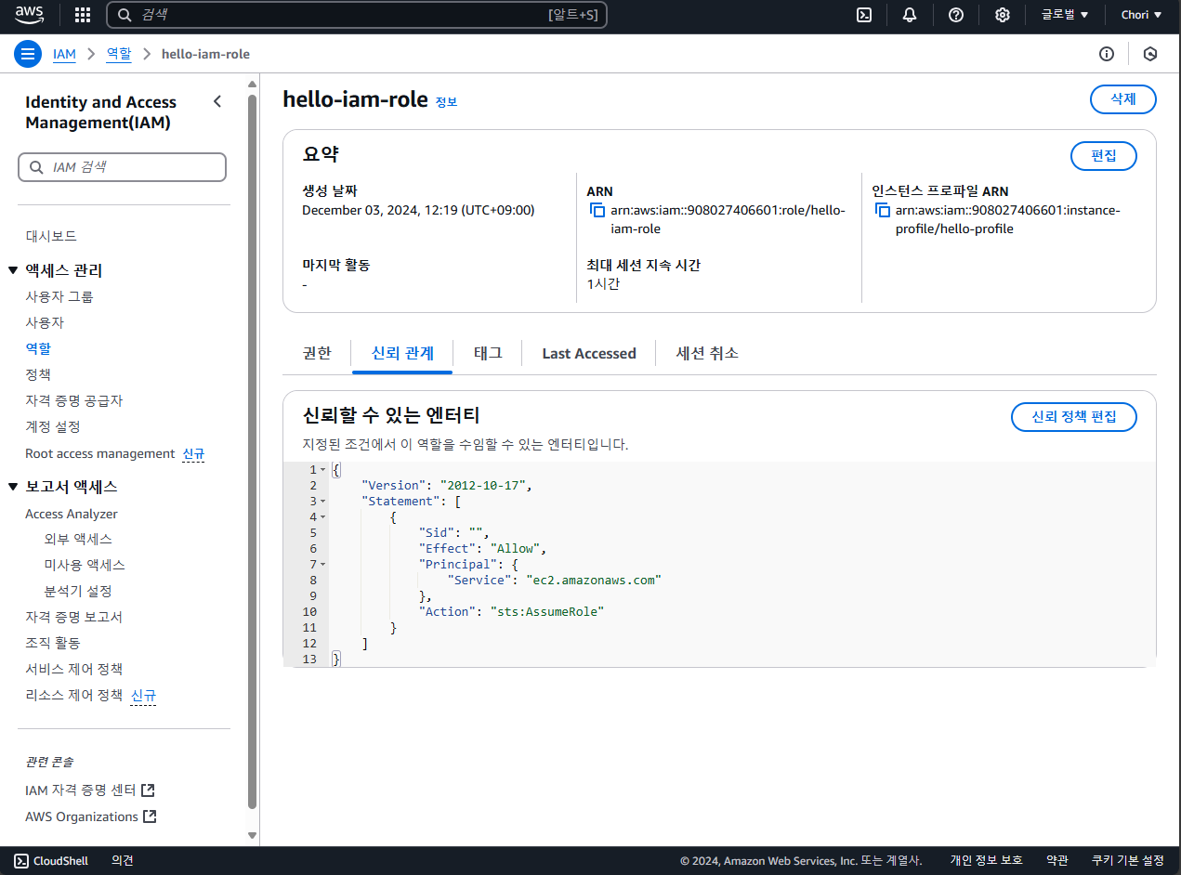1181x875 pixels.
Task: Click the AWS logo home icon
Action: [x=29, y=15]
